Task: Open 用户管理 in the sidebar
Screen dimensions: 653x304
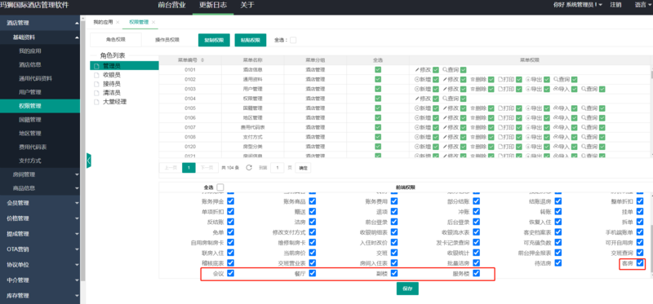Action: tap(39, 92)
